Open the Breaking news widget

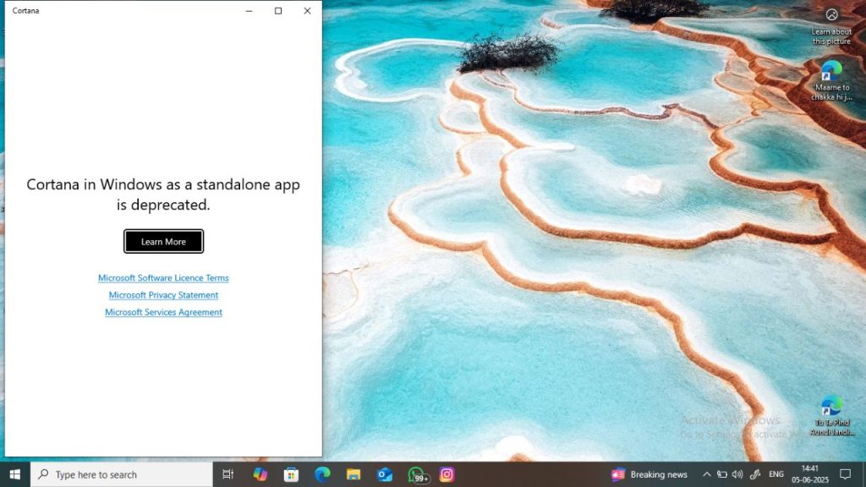click(649, 474)
